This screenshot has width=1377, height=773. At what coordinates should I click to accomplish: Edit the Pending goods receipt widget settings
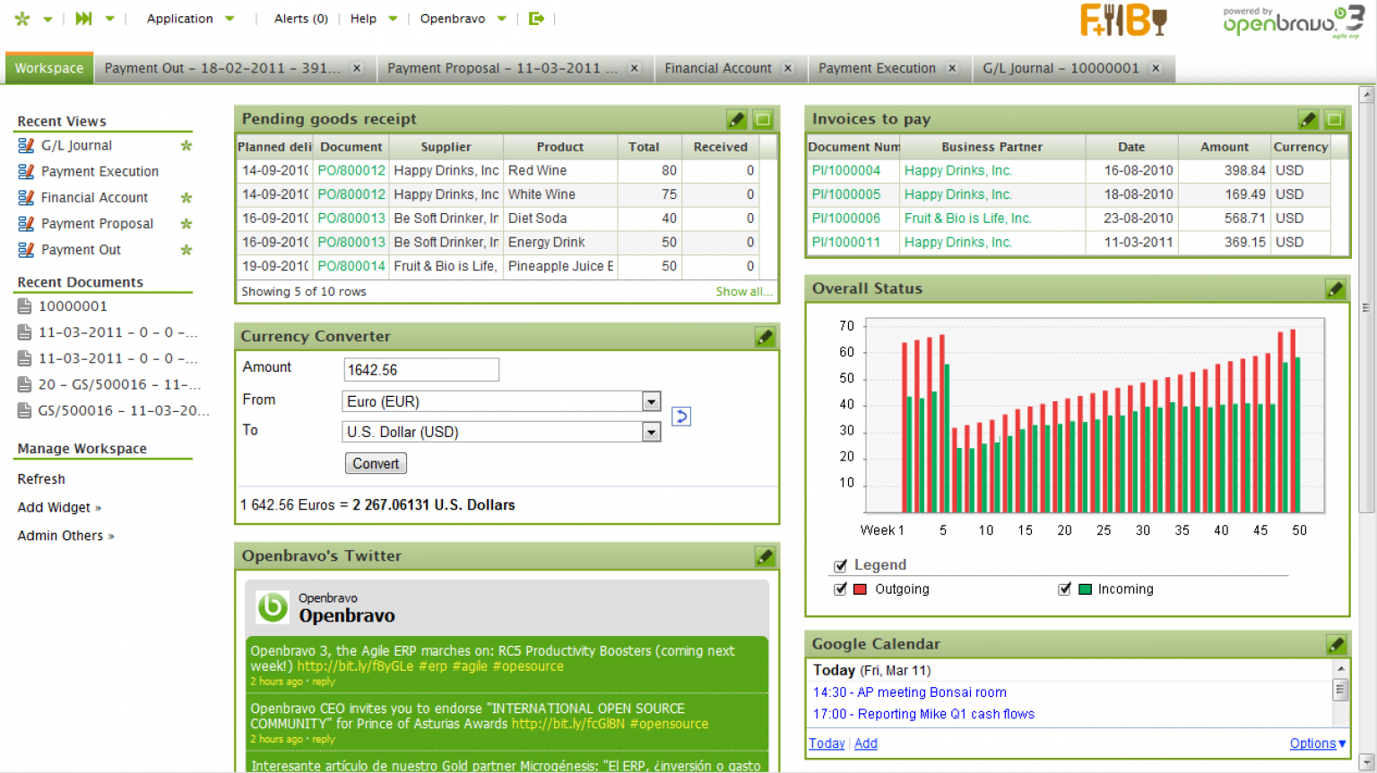736,118
